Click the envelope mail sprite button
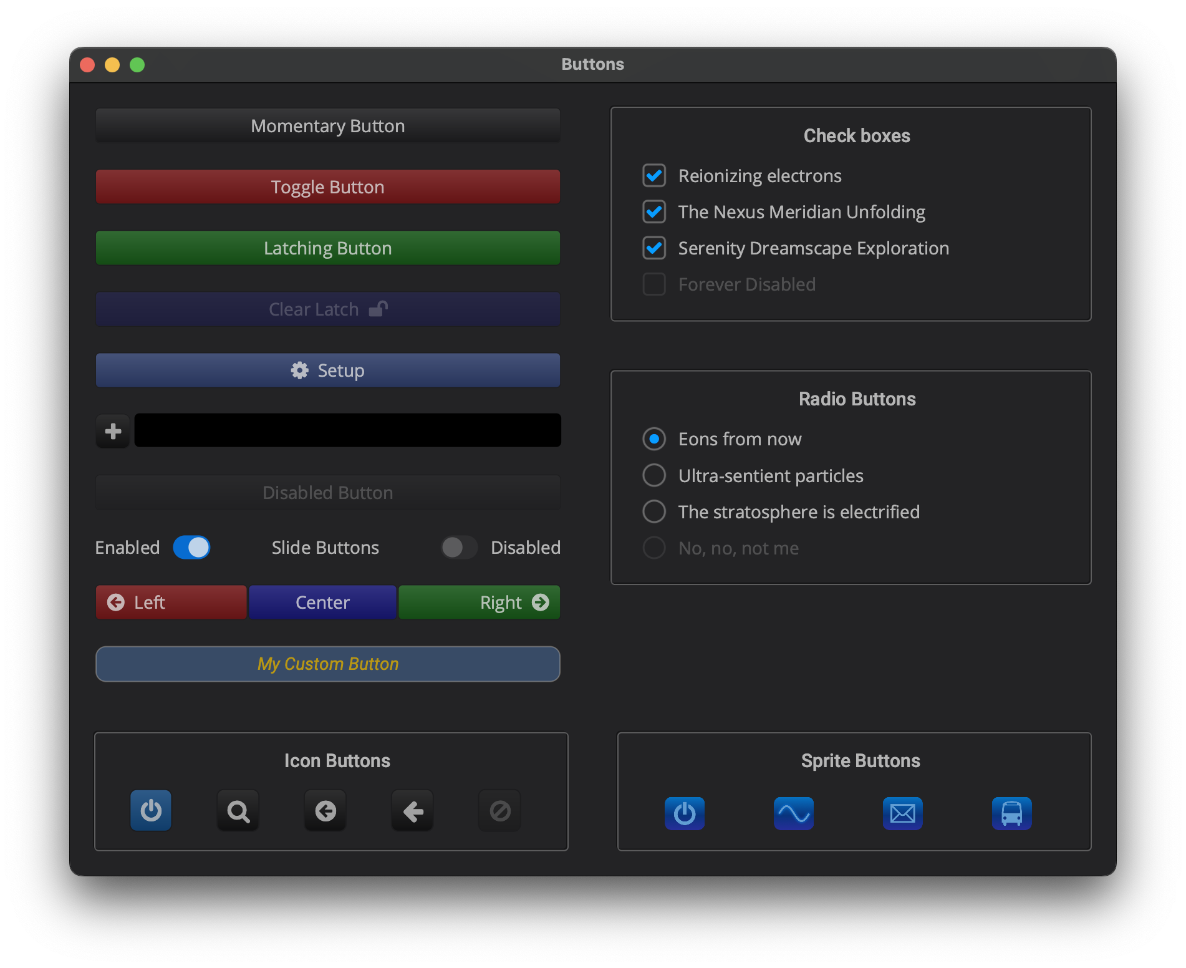Viewport: 1186px width, 968px height. (x=903, y=813)
